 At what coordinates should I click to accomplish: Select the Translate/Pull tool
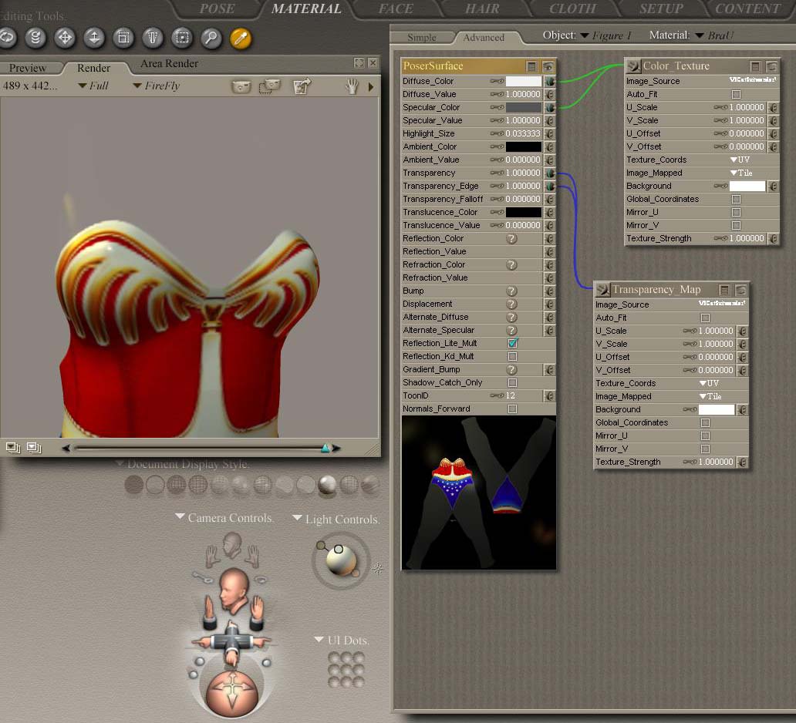tap(65, 37)
